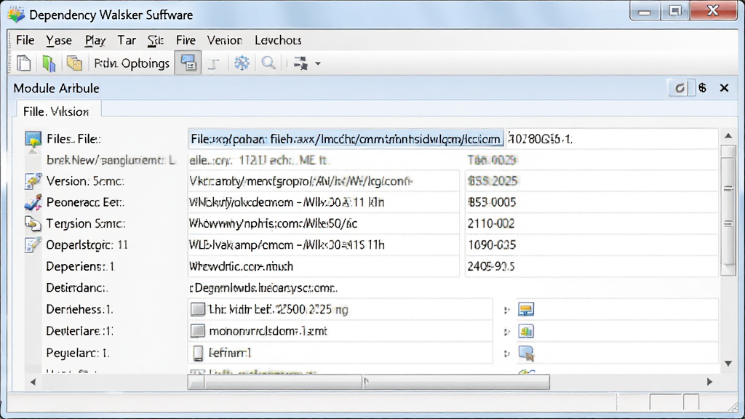Open the Levchots menu

(x=278, y=41)
